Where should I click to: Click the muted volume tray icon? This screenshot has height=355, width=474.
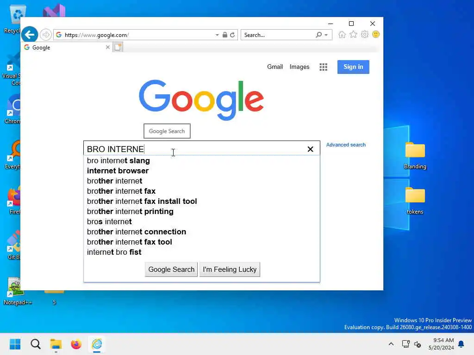point(418,344)
